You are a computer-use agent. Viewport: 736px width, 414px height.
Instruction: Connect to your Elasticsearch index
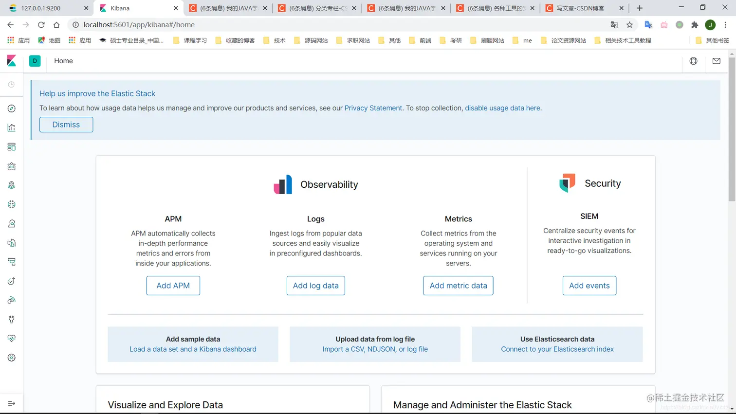click(557, 349)
